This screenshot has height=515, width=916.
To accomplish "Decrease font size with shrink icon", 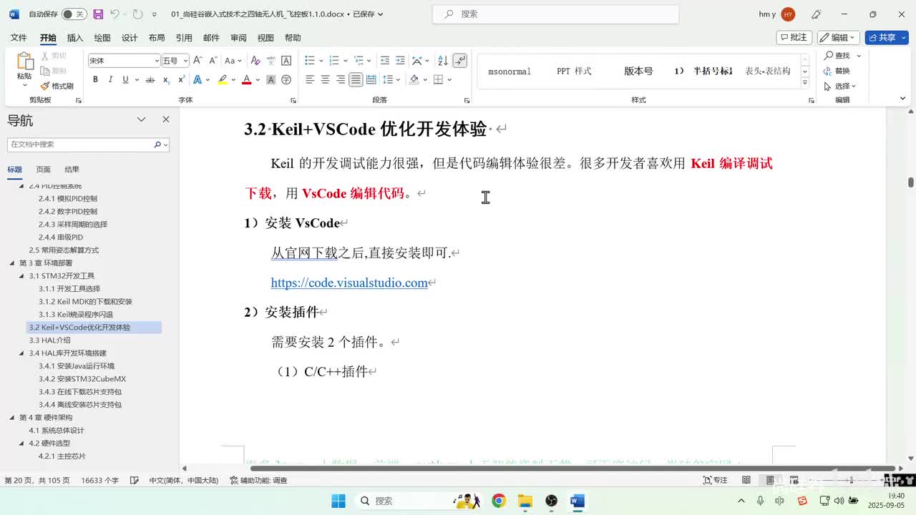I will coord(212,61).
